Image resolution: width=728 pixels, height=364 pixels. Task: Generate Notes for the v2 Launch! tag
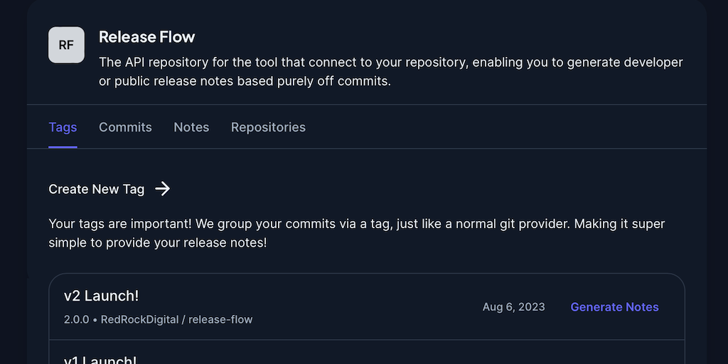pyautogui.click(x=614, y=307)
